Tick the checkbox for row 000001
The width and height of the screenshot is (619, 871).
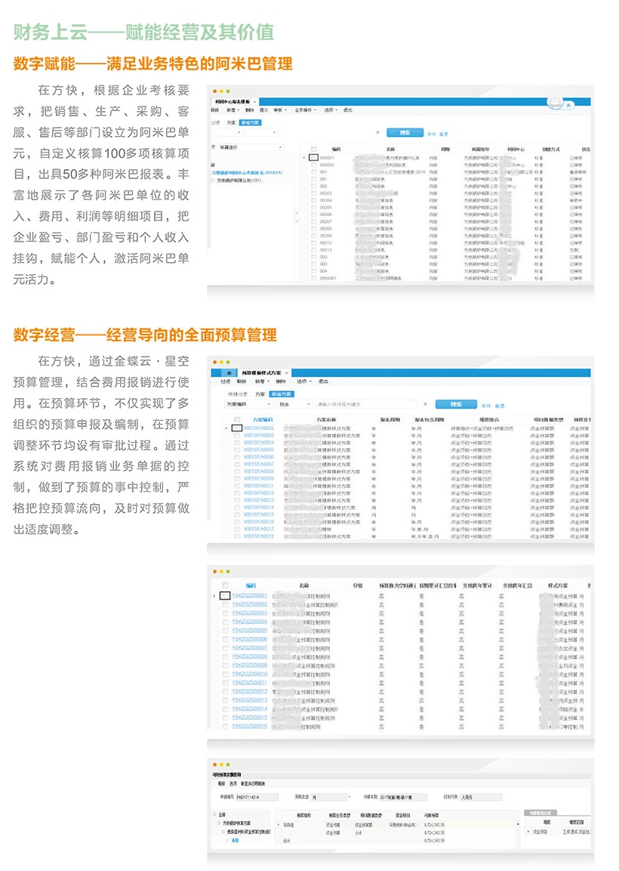click(314, 158)
